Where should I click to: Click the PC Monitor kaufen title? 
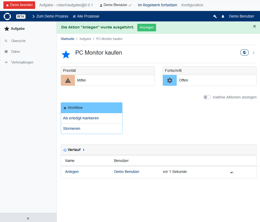pos(98,53)
